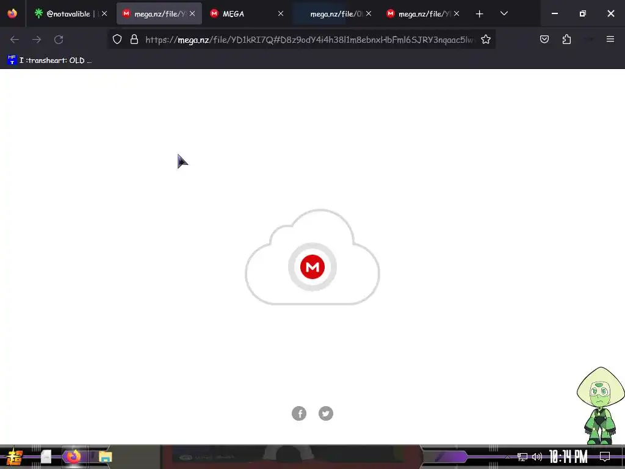This screenshot has width=625, height=469.
Task: Close the mega.nz/file/0 tab
Action: click(369, 13)
